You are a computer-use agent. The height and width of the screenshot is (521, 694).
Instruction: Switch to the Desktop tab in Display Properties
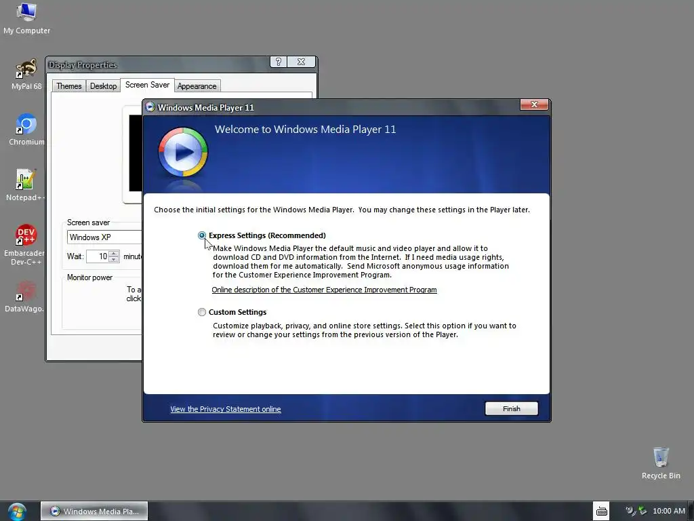point(103,86)
